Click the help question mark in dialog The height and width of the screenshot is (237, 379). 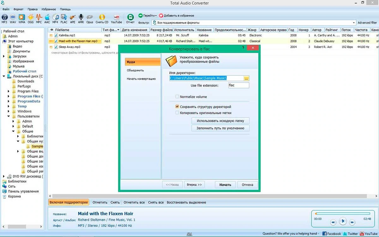click(243, 48)
